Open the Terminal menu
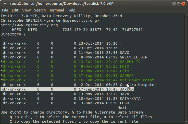This screenshot has width=188, height=124. point(57,10)
